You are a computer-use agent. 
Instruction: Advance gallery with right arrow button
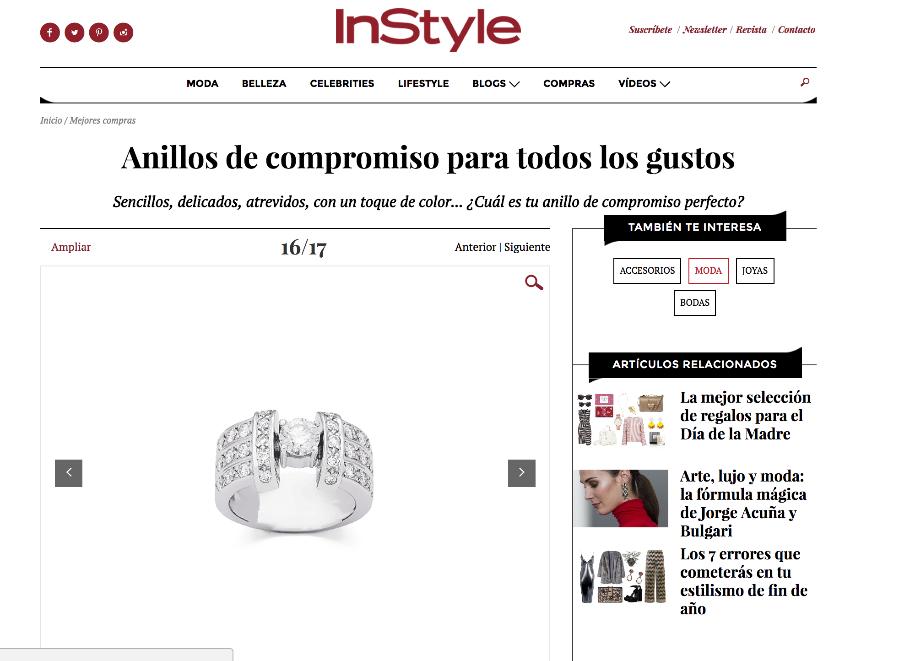click(x=522, y=473)
